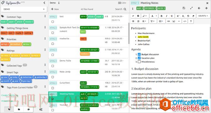Click folder info icon next to Demo
Screen dimensions: 211x113
coord(59,3)
